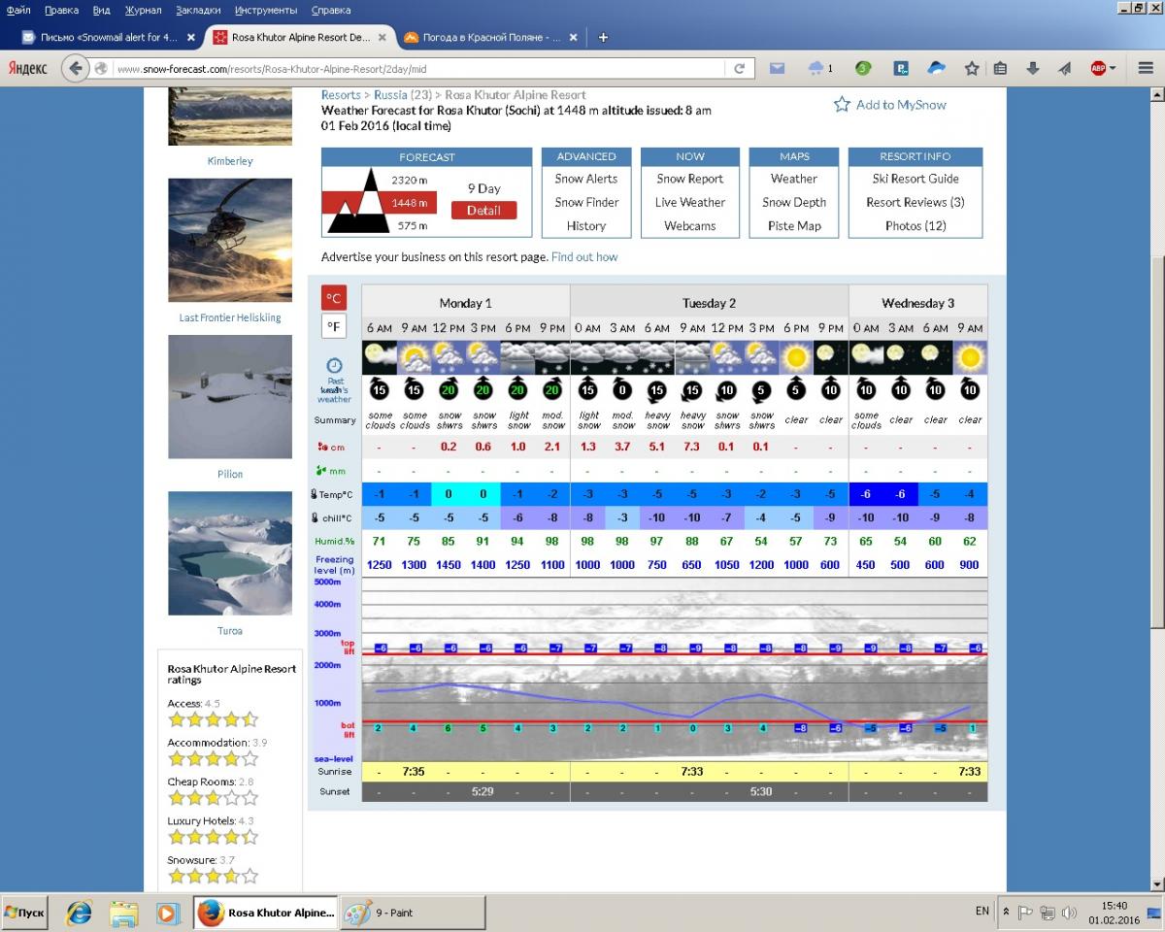
Task: Select the 2320 m elevation forecast
Action: point(410,181)
